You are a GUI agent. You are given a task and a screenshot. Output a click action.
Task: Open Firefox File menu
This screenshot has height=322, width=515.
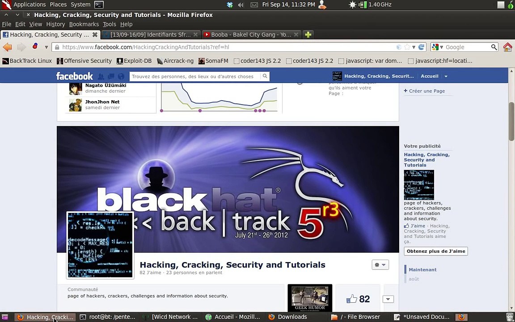pos(7,24)
